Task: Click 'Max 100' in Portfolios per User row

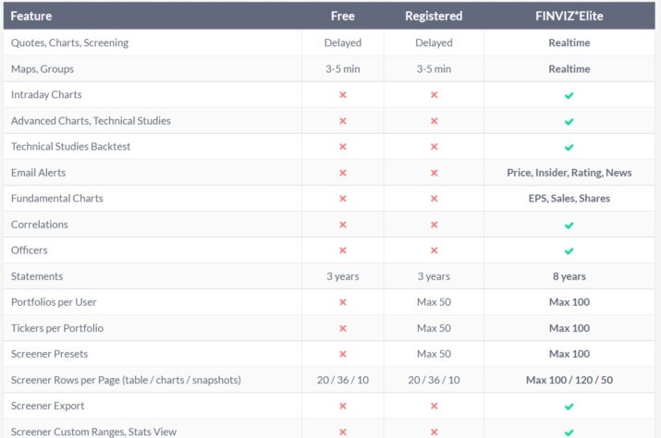Action: (x=569, y=302)
